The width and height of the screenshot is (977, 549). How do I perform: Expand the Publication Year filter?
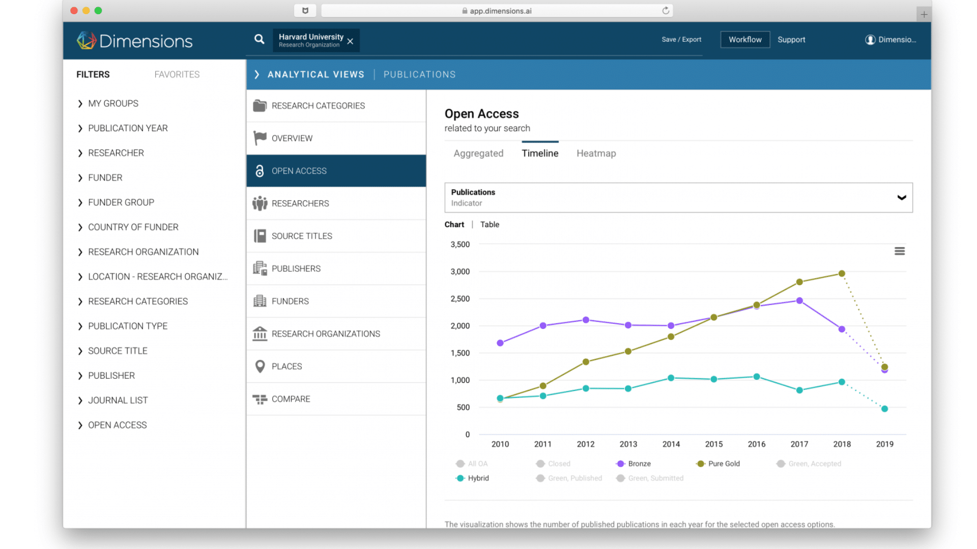(x=127, y=128)
